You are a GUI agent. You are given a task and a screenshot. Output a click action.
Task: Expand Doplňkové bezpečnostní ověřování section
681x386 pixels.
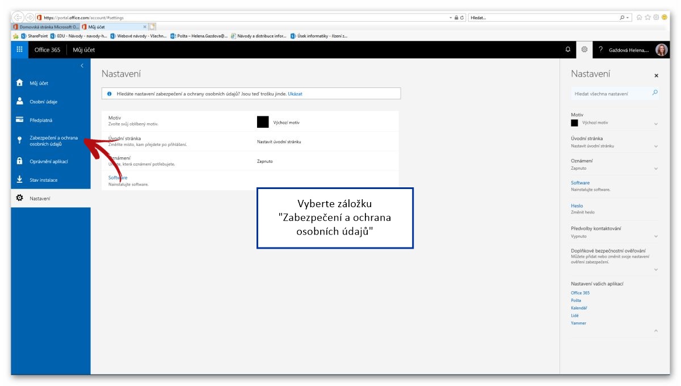(x=656, y=269)
